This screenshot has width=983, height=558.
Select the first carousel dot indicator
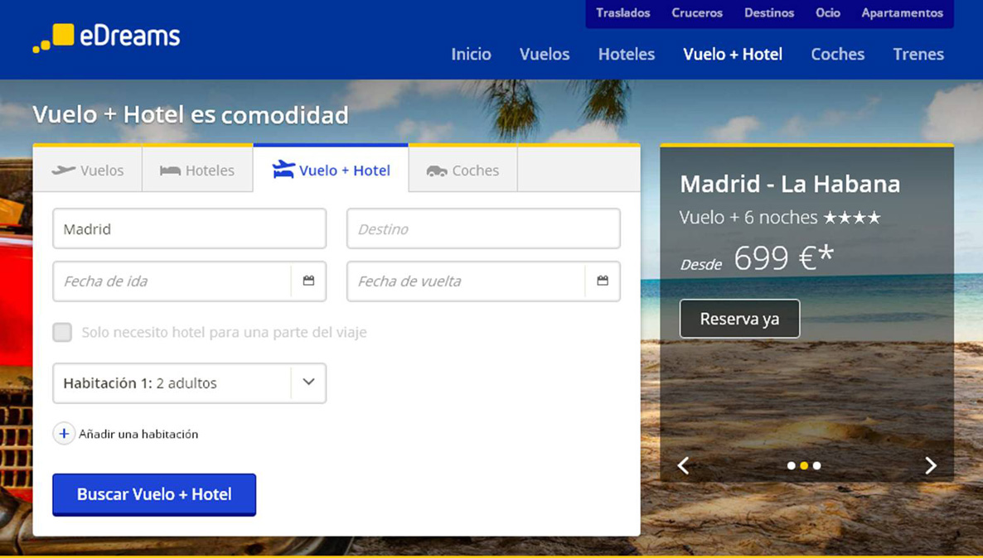pos(791,466)
